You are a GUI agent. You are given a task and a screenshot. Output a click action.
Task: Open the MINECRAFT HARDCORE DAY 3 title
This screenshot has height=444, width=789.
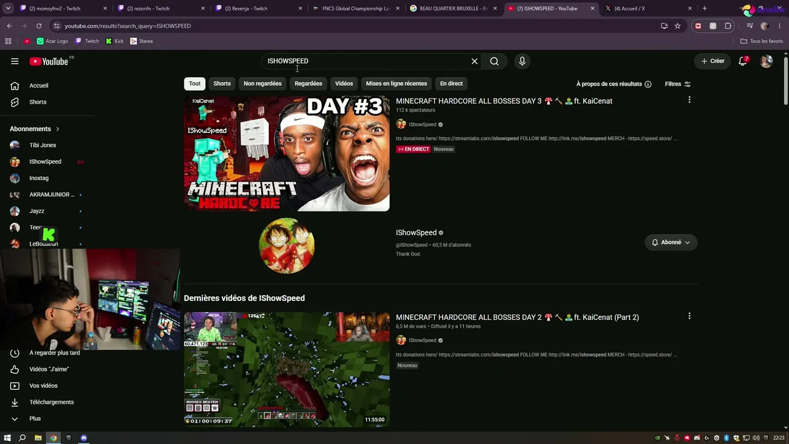coord(504,101)
